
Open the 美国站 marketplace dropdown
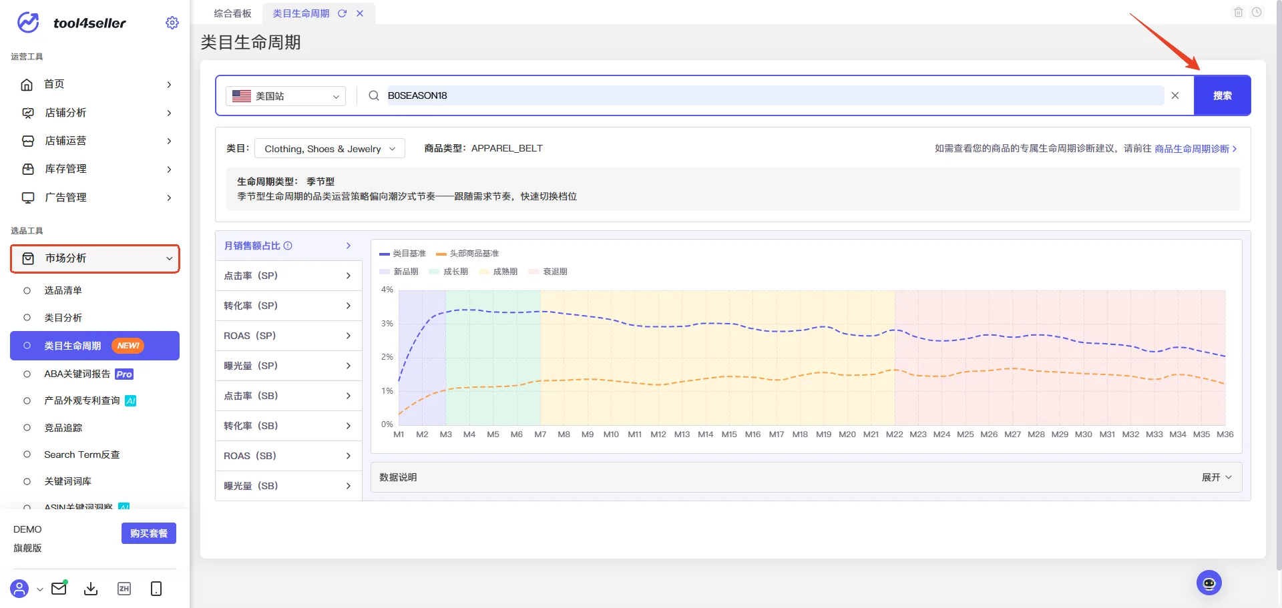pyautogui.click(x=286, y=96)
